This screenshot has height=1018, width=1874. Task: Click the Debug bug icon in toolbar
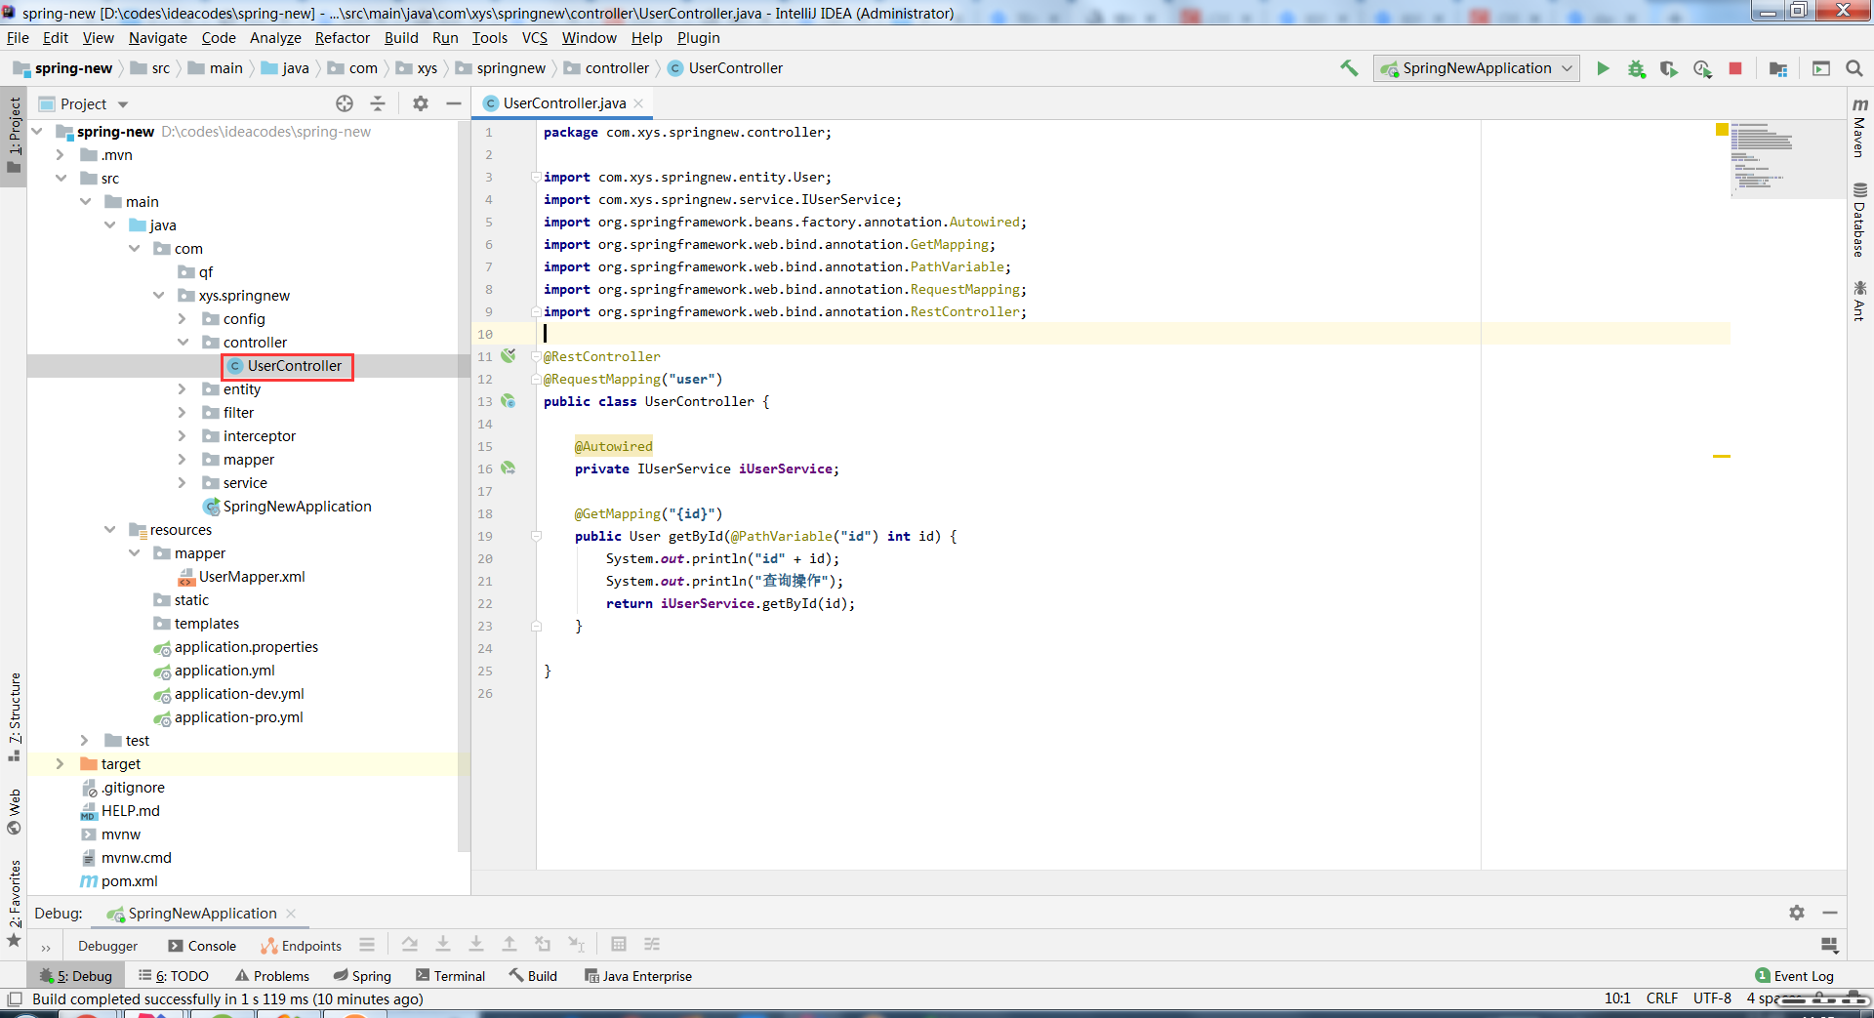[x=1636, y=68]
